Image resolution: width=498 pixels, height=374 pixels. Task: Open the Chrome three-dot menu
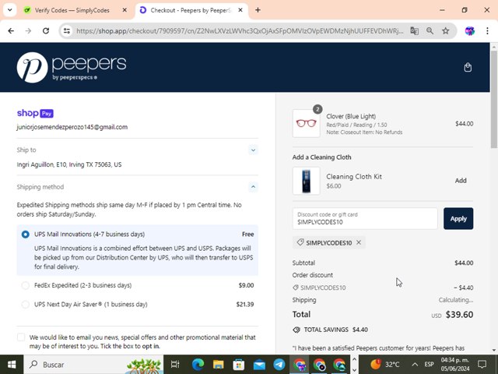tap(487, 31)
